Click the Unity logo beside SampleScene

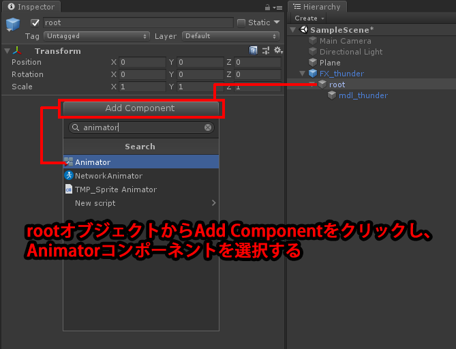pyautogui.click(x=303, y=29)
